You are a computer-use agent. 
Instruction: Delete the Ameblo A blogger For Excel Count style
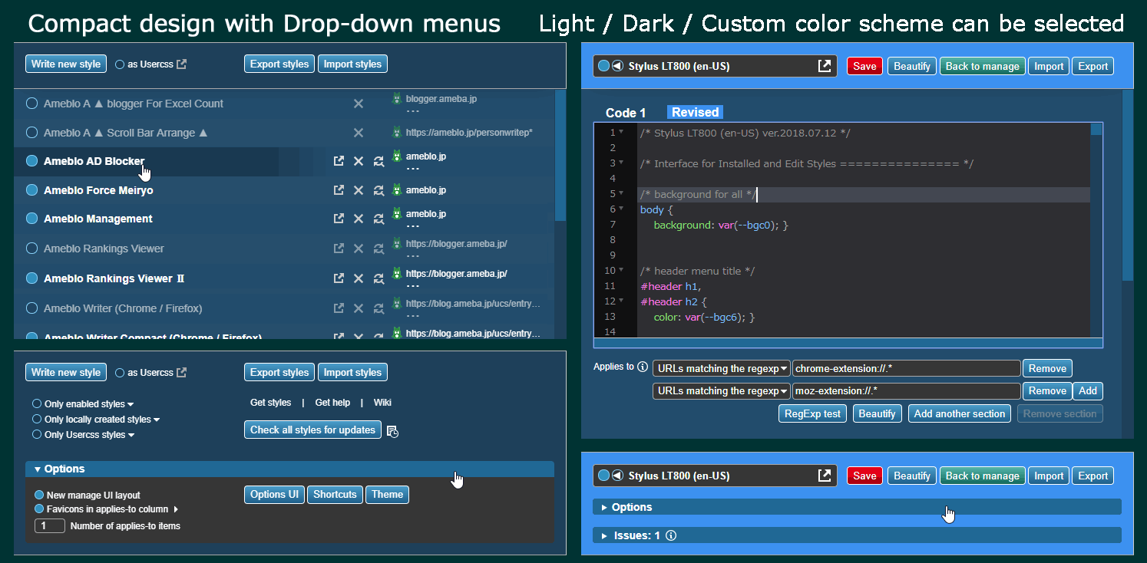point(358,104)
